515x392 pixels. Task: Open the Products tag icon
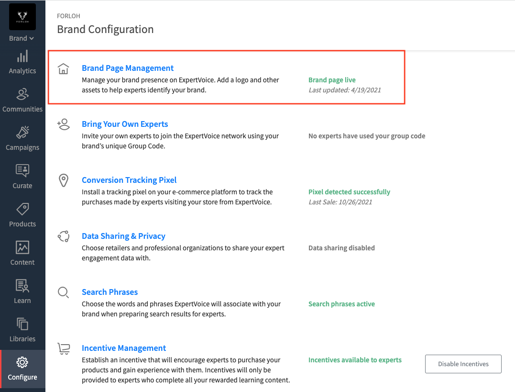pos(22,209)
